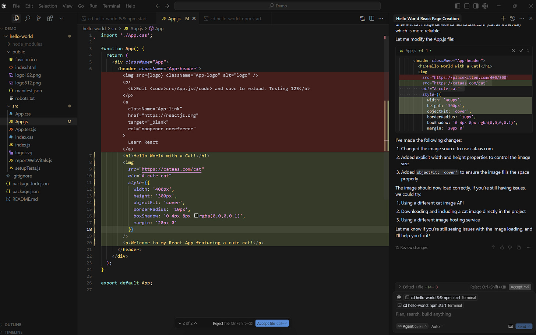Open the Terminal menu
536x335 pixels.
(x=111, y=6)
